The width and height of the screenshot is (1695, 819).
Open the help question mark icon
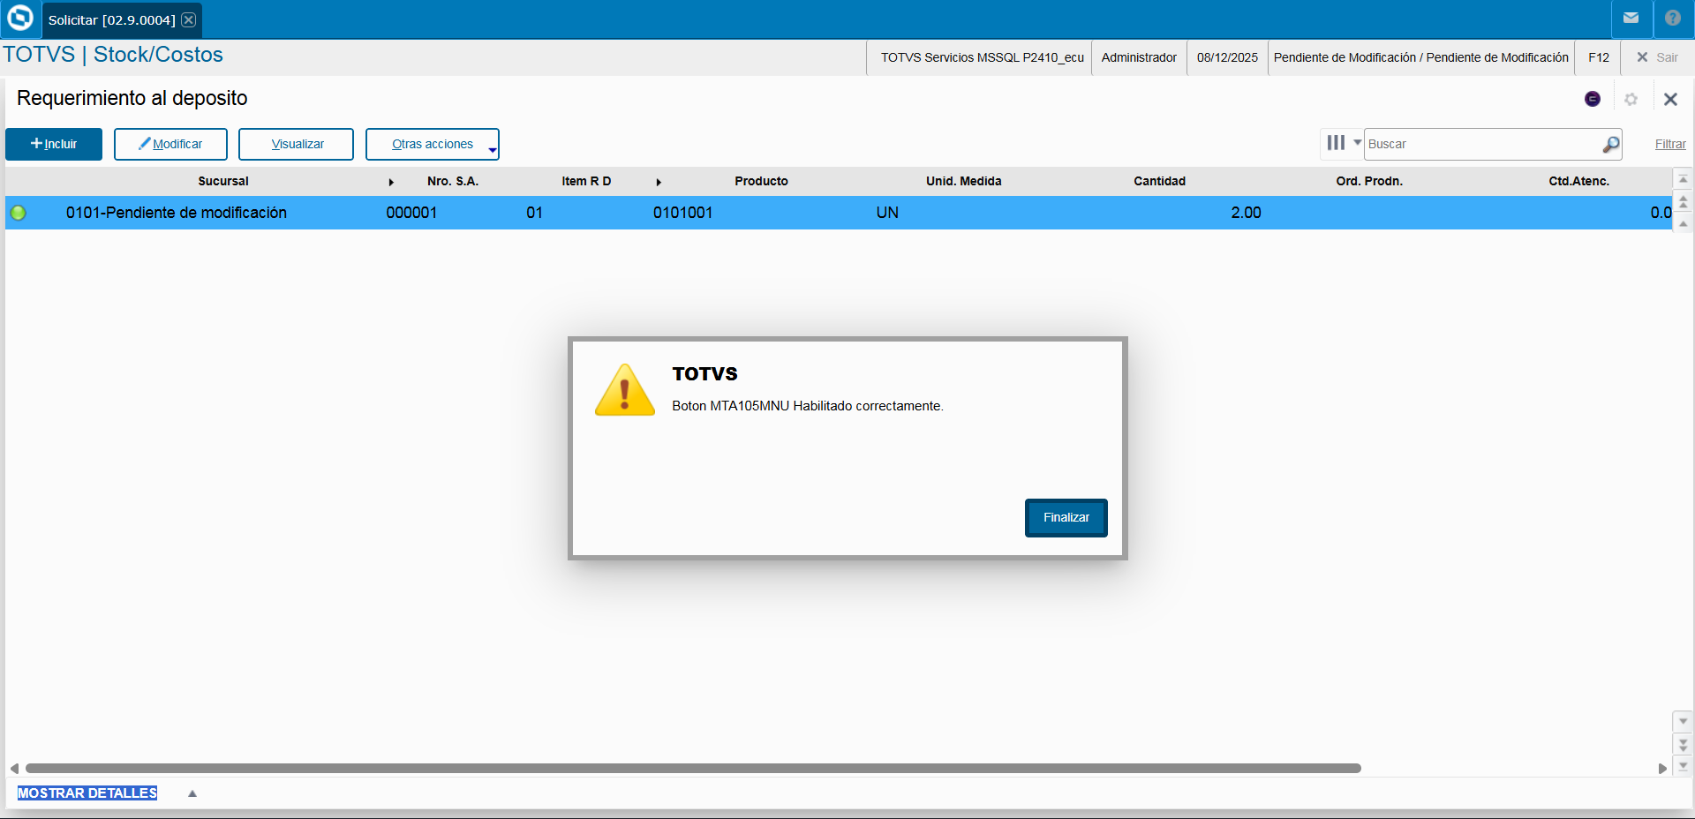coord(1673,19)
